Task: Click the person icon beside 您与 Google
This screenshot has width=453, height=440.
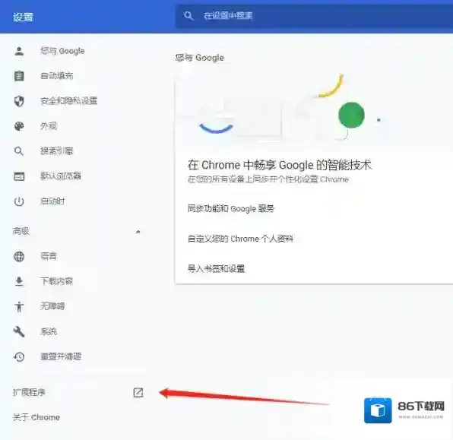Action: (x=19, y=52)
